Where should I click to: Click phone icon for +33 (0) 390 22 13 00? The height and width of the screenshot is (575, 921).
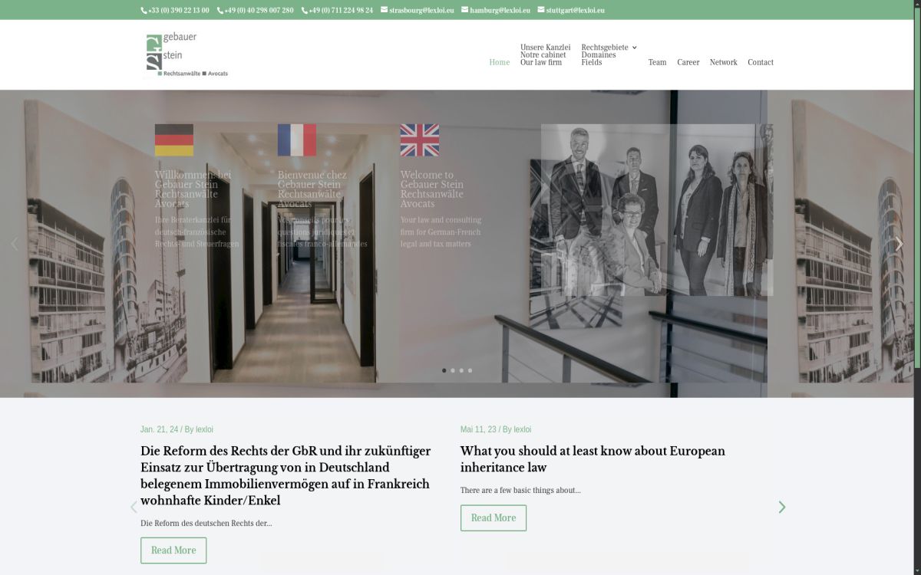[144, 11]
